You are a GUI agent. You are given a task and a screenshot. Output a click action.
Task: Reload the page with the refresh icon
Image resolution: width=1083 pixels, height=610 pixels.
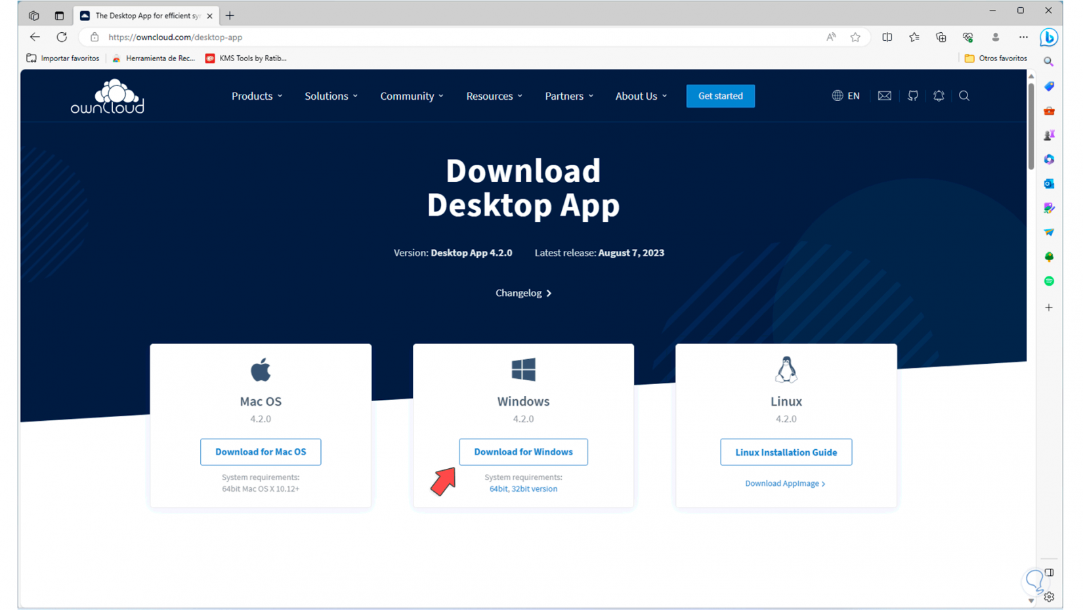tap(62, 37)
